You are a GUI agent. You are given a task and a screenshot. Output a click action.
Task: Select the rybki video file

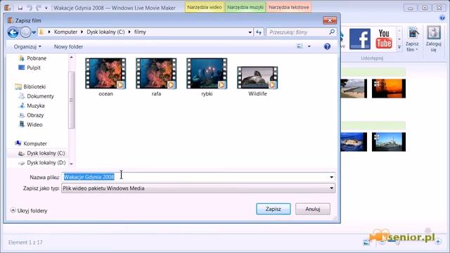pyautogui.click(x=207, y=77)
